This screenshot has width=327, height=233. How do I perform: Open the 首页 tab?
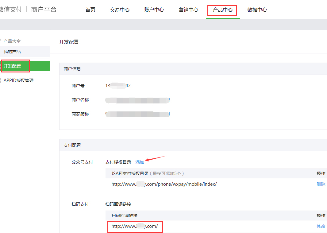pyautogui.click(x=90, y=10)
